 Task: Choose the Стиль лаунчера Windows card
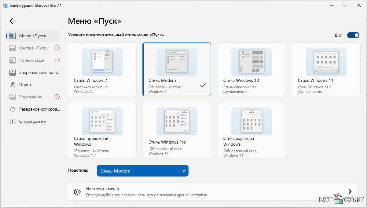coord(251,130)
